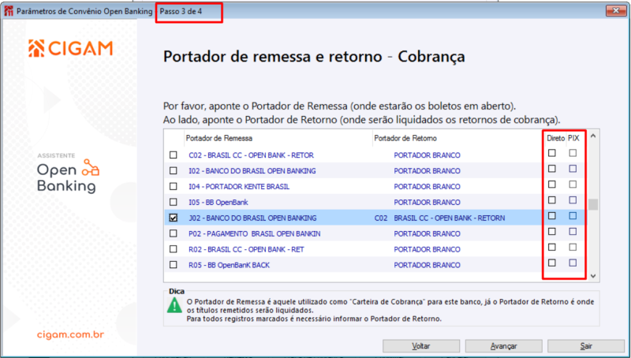Go forward with the Avançar button
Screen dimensions: 631x358
503,346
